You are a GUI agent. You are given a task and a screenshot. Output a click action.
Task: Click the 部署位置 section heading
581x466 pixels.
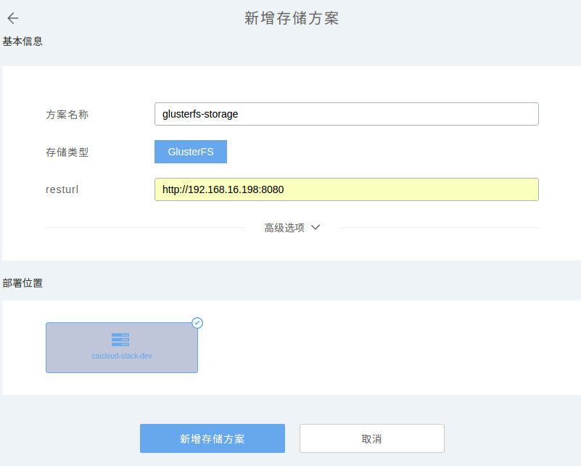tap(22, 283)
